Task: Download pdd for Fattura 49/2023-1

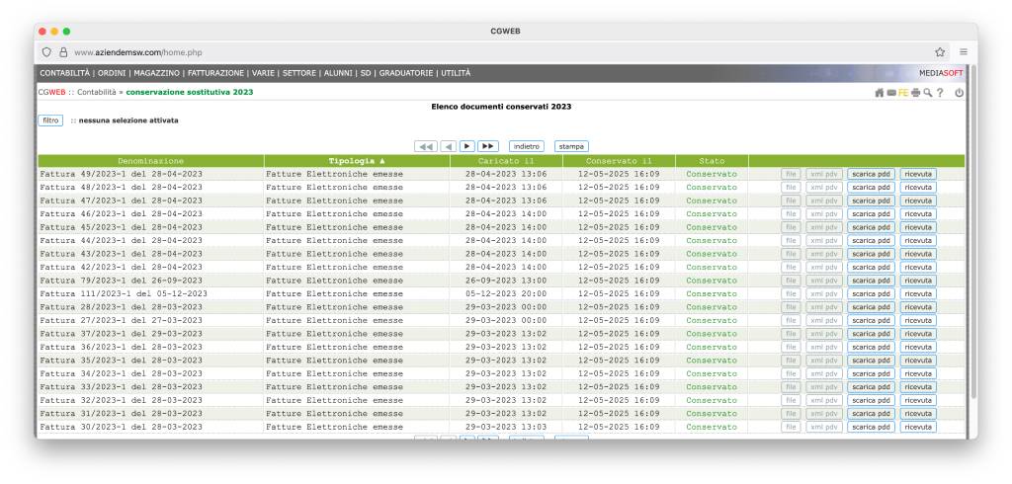Action: (x=871, y=174)
